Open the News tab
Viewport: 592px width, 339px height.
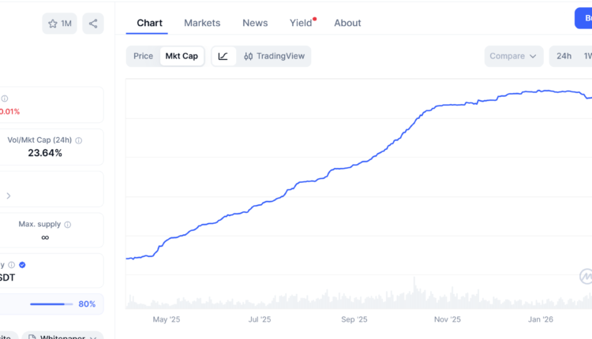pyautogui.click(x=255, y=23)
